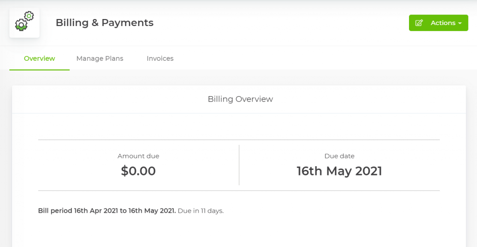Click the $0.00 amount value
This screenshot has height=247, width=477.
click(138, 171)
